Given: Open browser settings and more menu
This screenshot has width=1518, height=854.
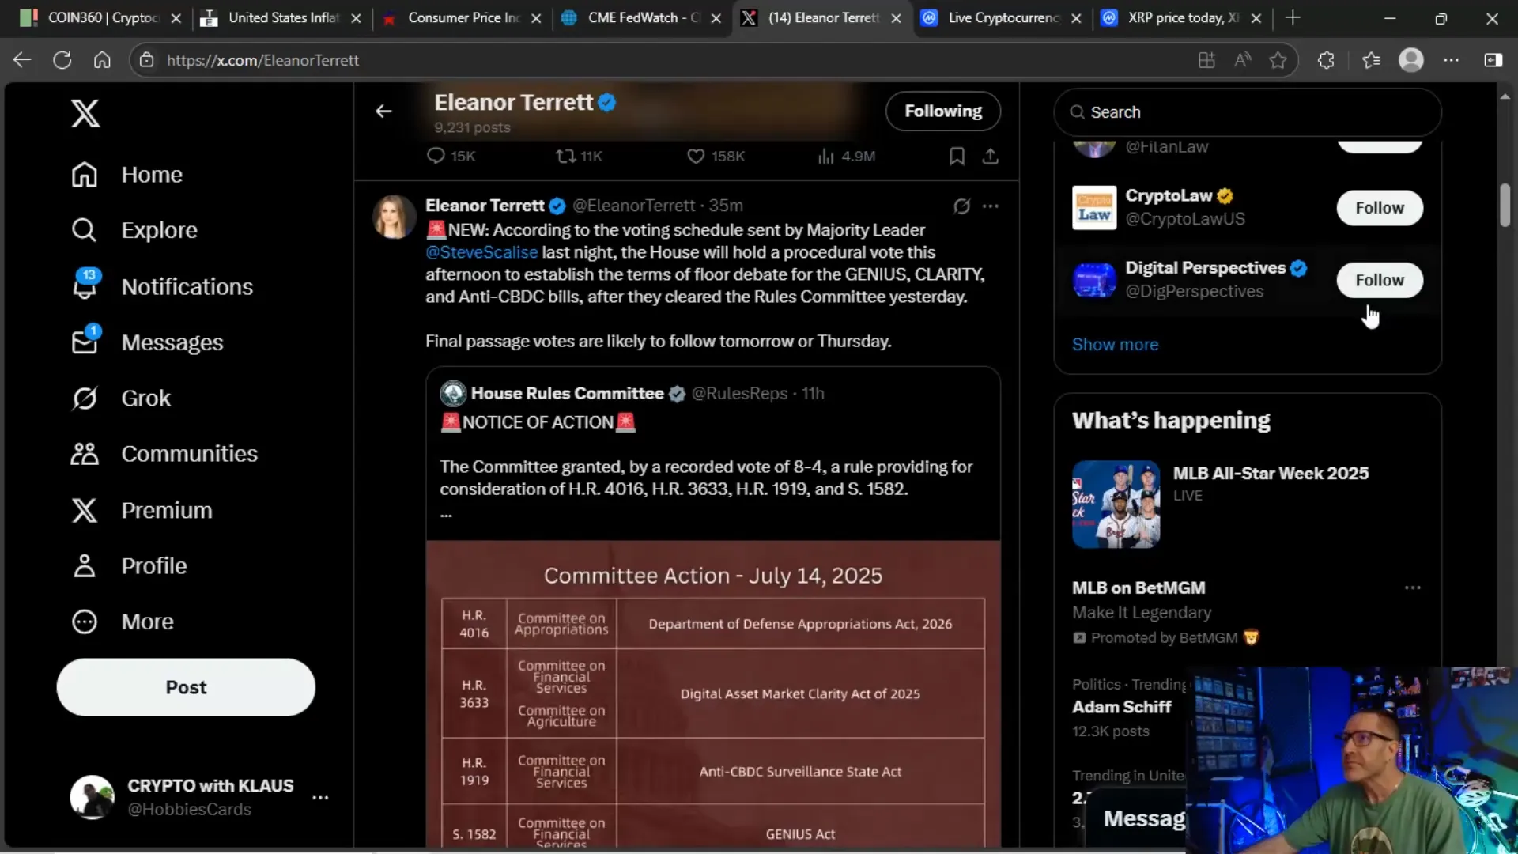Looking at the screenshot, I should [x=1452, y=60].
